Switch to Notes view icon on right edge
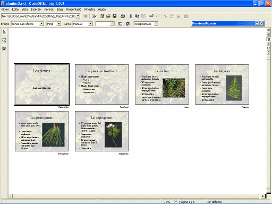 tap(268, 44)
